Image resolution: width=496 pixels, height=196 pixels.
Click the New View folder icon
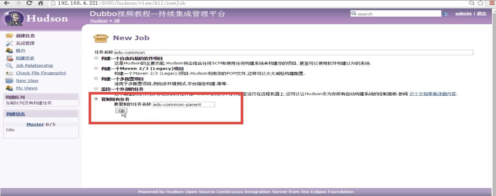(x=9, y=81)
